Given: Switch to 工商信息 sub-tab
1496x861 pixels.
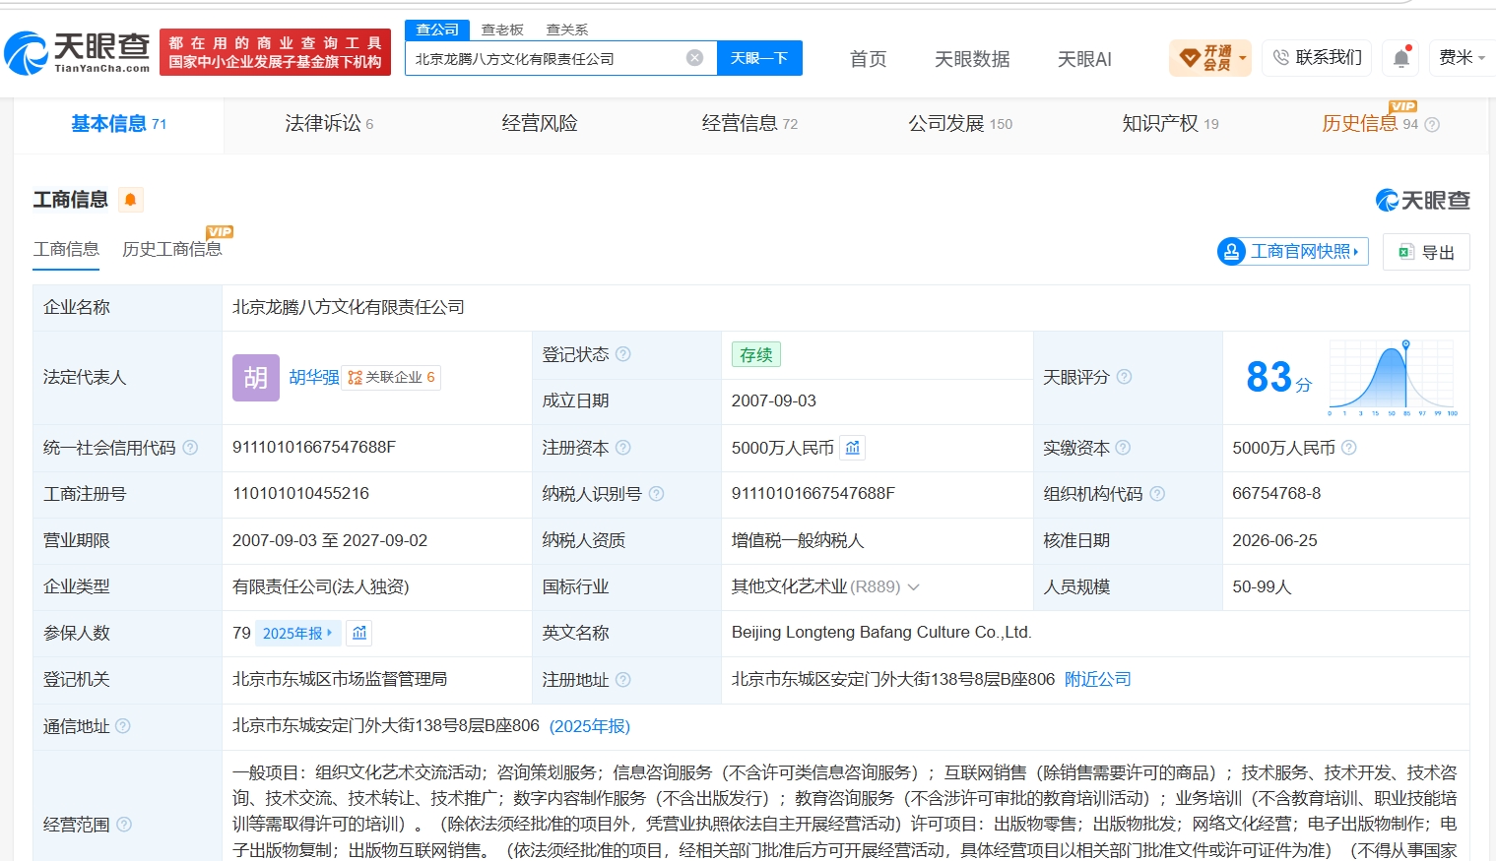Looking at the screenshot, I should (x=66, y=249).
